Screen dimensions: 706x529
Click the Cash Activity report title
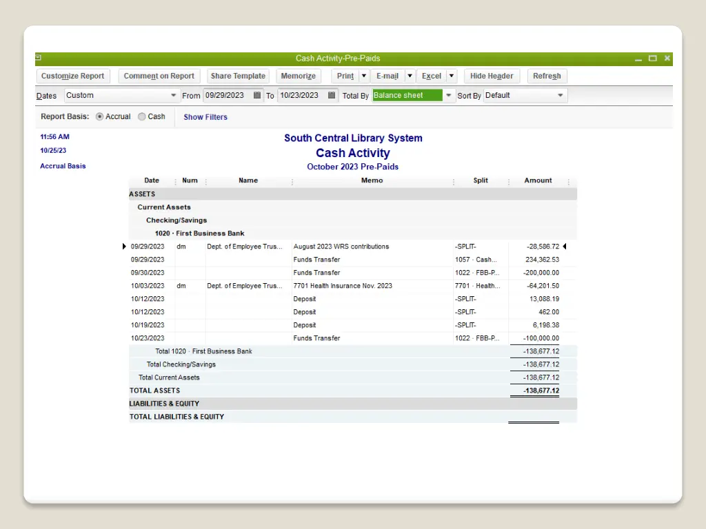(352, 153)
